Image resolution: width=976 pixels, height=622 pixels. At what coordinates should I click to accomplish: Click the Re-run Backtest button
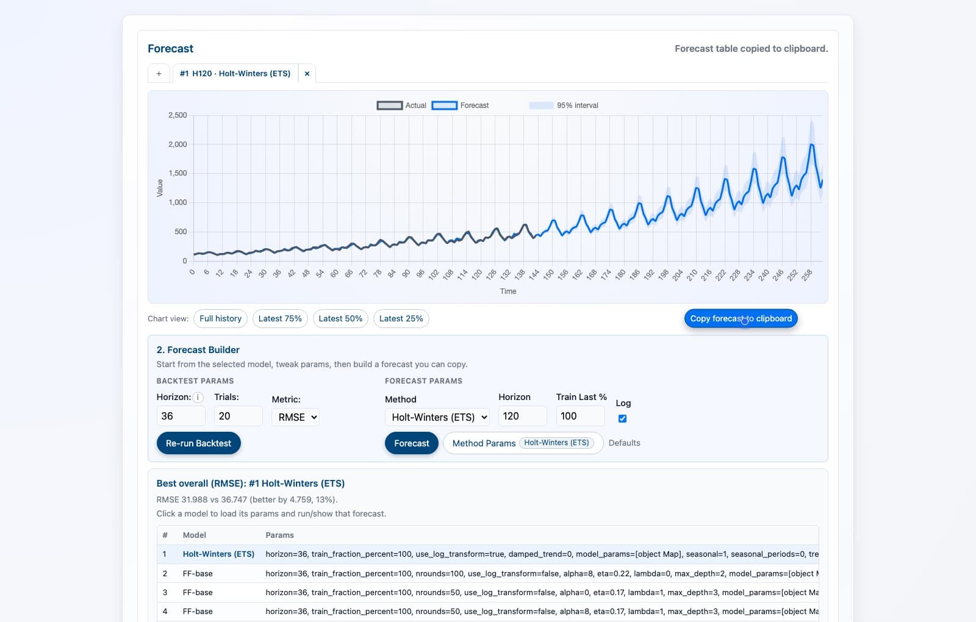pyautogui.click(x=198, y=443)
